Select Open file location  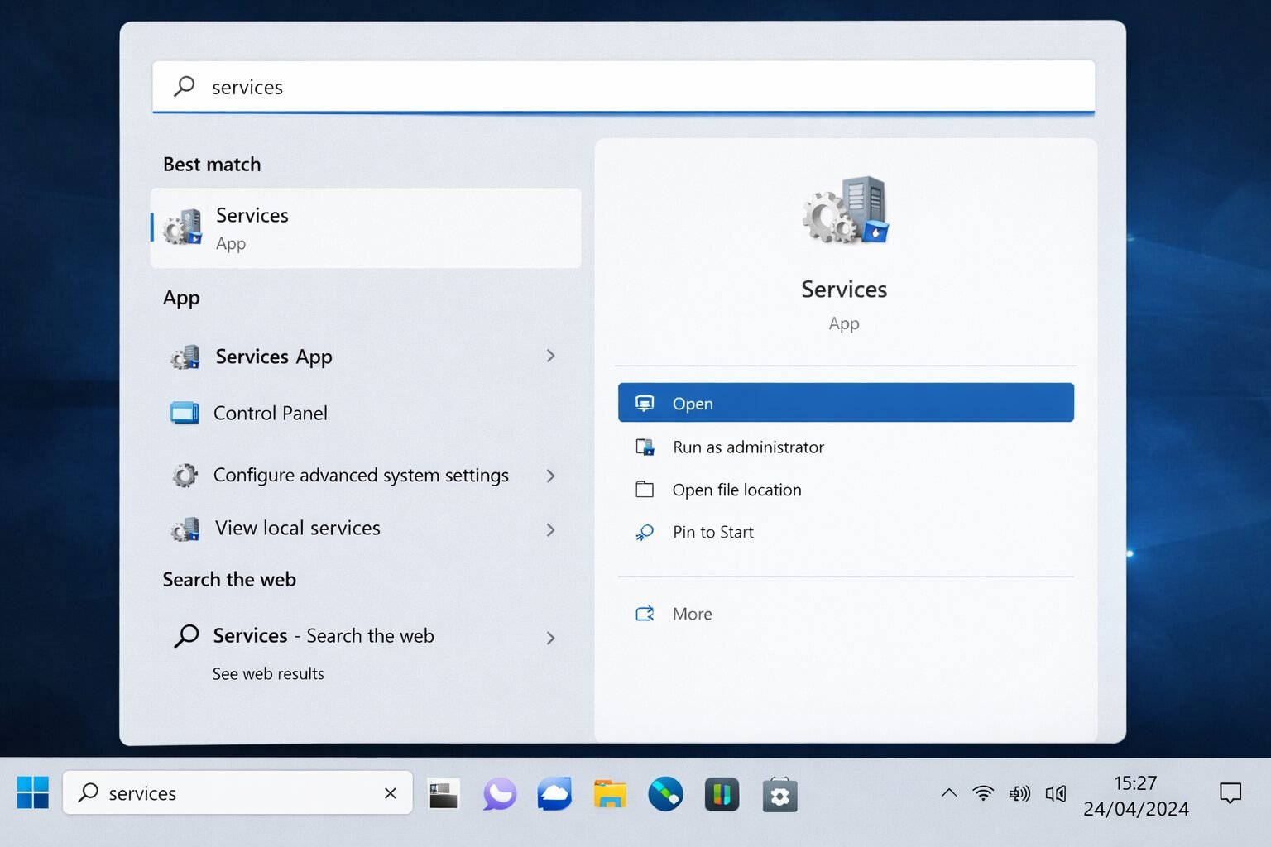(736, 490)
